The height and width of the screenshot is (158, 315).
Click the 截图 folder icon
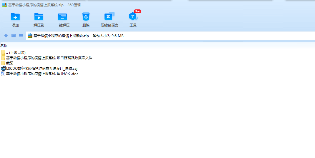coord(3,63)
